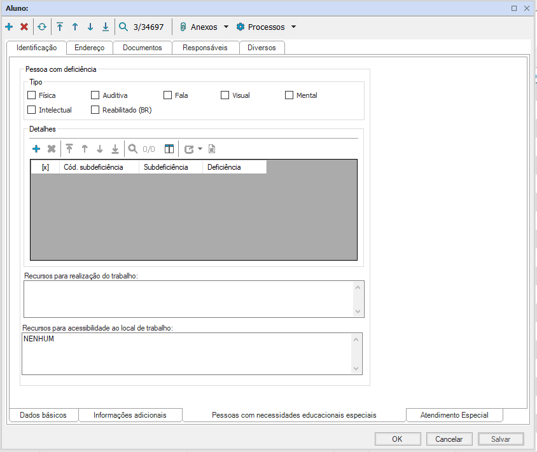Open the Atendimento Especial bottom tab
The height and width of the screenshot is (452, 537).
click(x=454, y=415)
